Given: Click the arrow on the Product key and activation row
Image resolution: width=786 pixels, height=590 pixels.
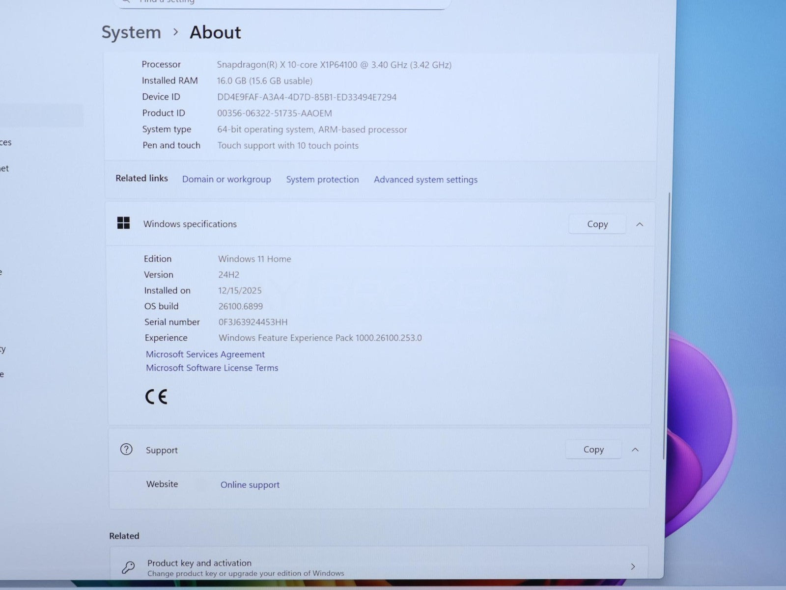Looking at the screenshot, I should pos(633,567).
